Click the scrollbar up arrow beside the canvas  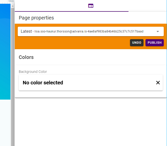tap(12, 6)
